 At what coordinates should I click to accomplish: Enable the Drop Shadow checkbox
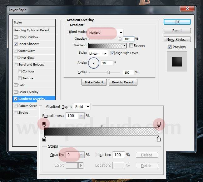16,37
